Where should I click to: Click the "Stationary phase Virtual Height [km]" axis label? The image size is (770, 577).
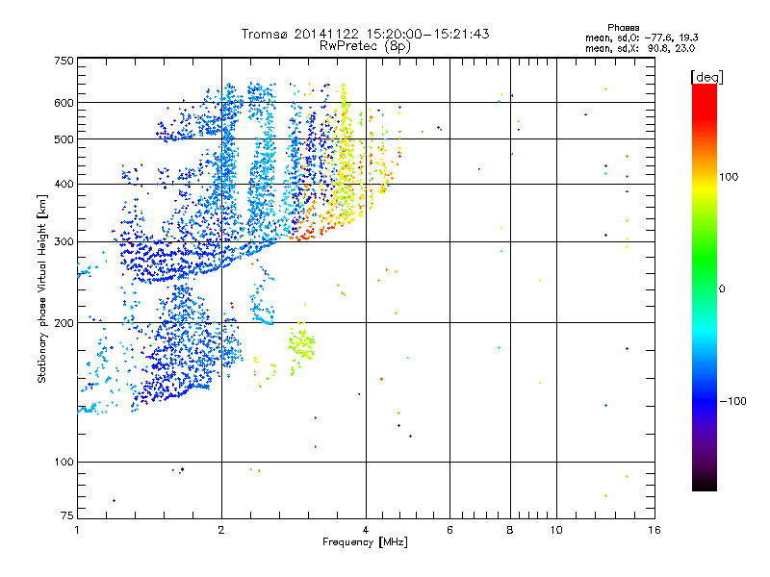pyautogui.click(x=42, y=288)
